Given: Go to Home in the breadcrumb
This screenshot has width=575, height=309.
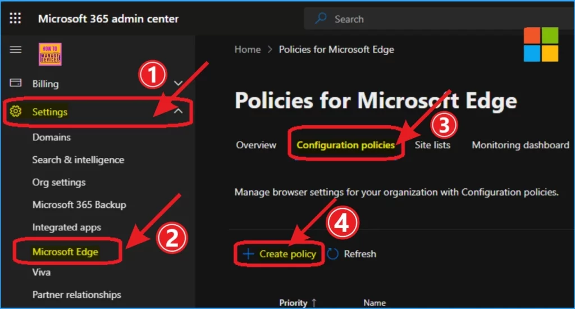Looking at the screenshot, I should tap(248, 49).
